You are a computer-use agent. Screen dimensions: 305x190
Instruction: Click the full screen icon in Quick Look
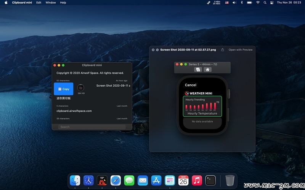click(157, 50)
